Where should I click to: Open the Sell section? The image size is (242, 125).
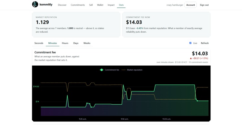pyautogui.click(x=91, y=5)
